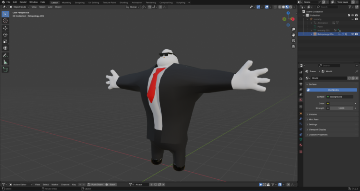The height and width of the screenshot is (191, 360).
Task: Open the Object Mode dropdown
Action: [x=19, y=7]
